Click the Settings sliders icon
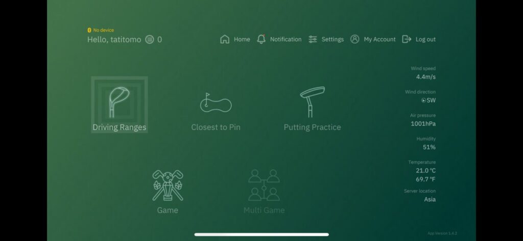This screenshot has width=523, height=241. click(x=313, y=39)
